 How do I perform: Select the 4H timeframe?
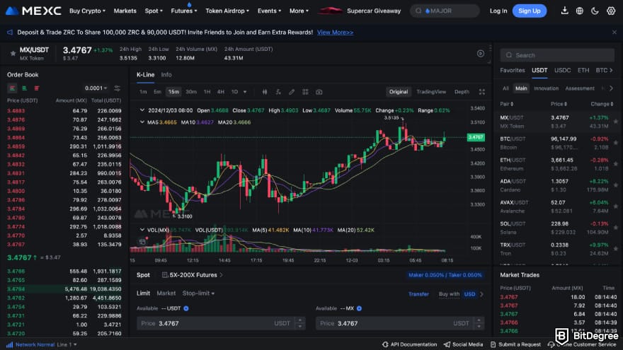(220, 92)
